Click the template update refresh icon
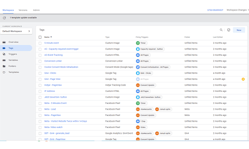 pos(4,18)
